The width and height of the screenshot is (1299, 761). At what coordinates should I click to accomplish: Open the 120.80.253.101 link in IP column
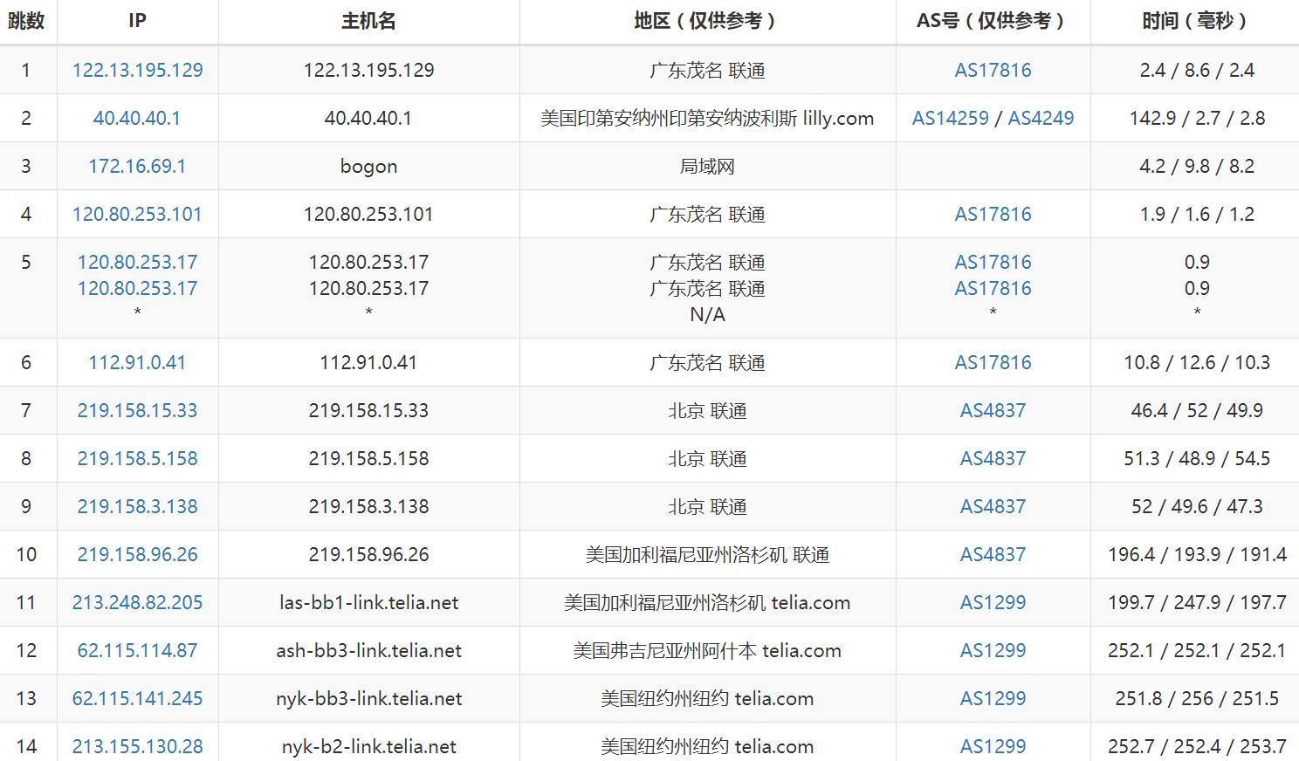137,214
